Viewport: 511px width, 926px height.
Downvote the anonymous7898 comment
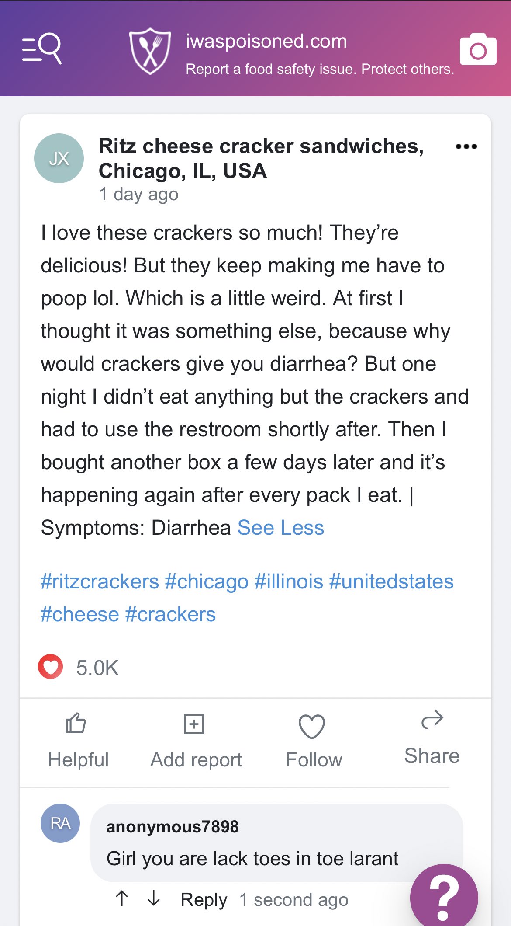click(x=154, y=898)
